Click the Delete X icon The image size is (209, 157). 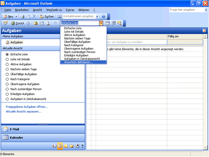coord(34,16)
